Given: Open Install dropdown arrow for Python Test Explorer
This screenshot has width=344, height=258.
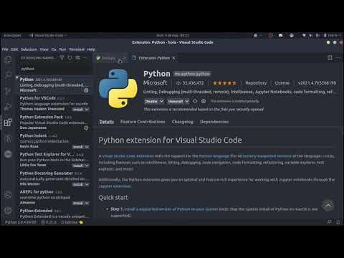Looking at the screenshot, I should pyautogui.click(x=87, y=166).
